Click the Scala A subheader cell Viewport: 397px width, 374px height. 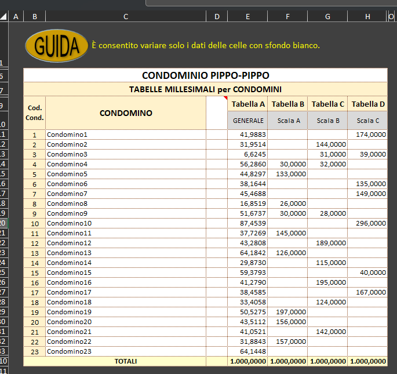coord(287,121)
